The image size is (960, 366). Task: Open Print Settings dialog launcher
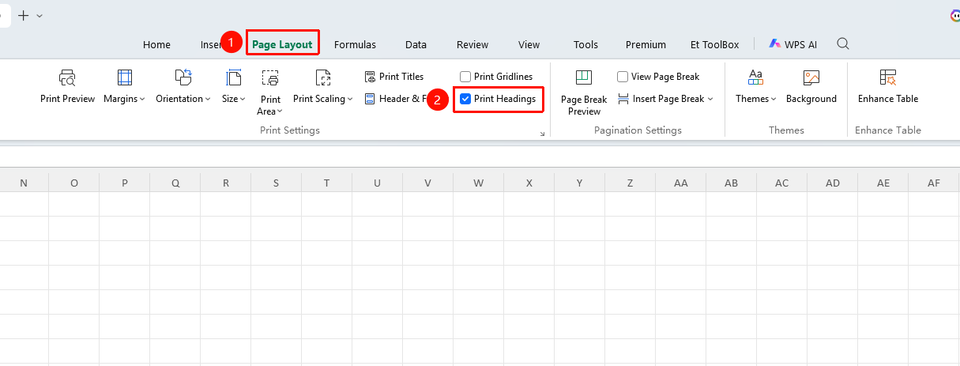click(542, 134)
